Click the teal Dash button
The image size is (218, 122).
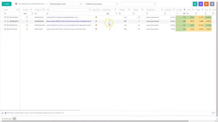6,4
